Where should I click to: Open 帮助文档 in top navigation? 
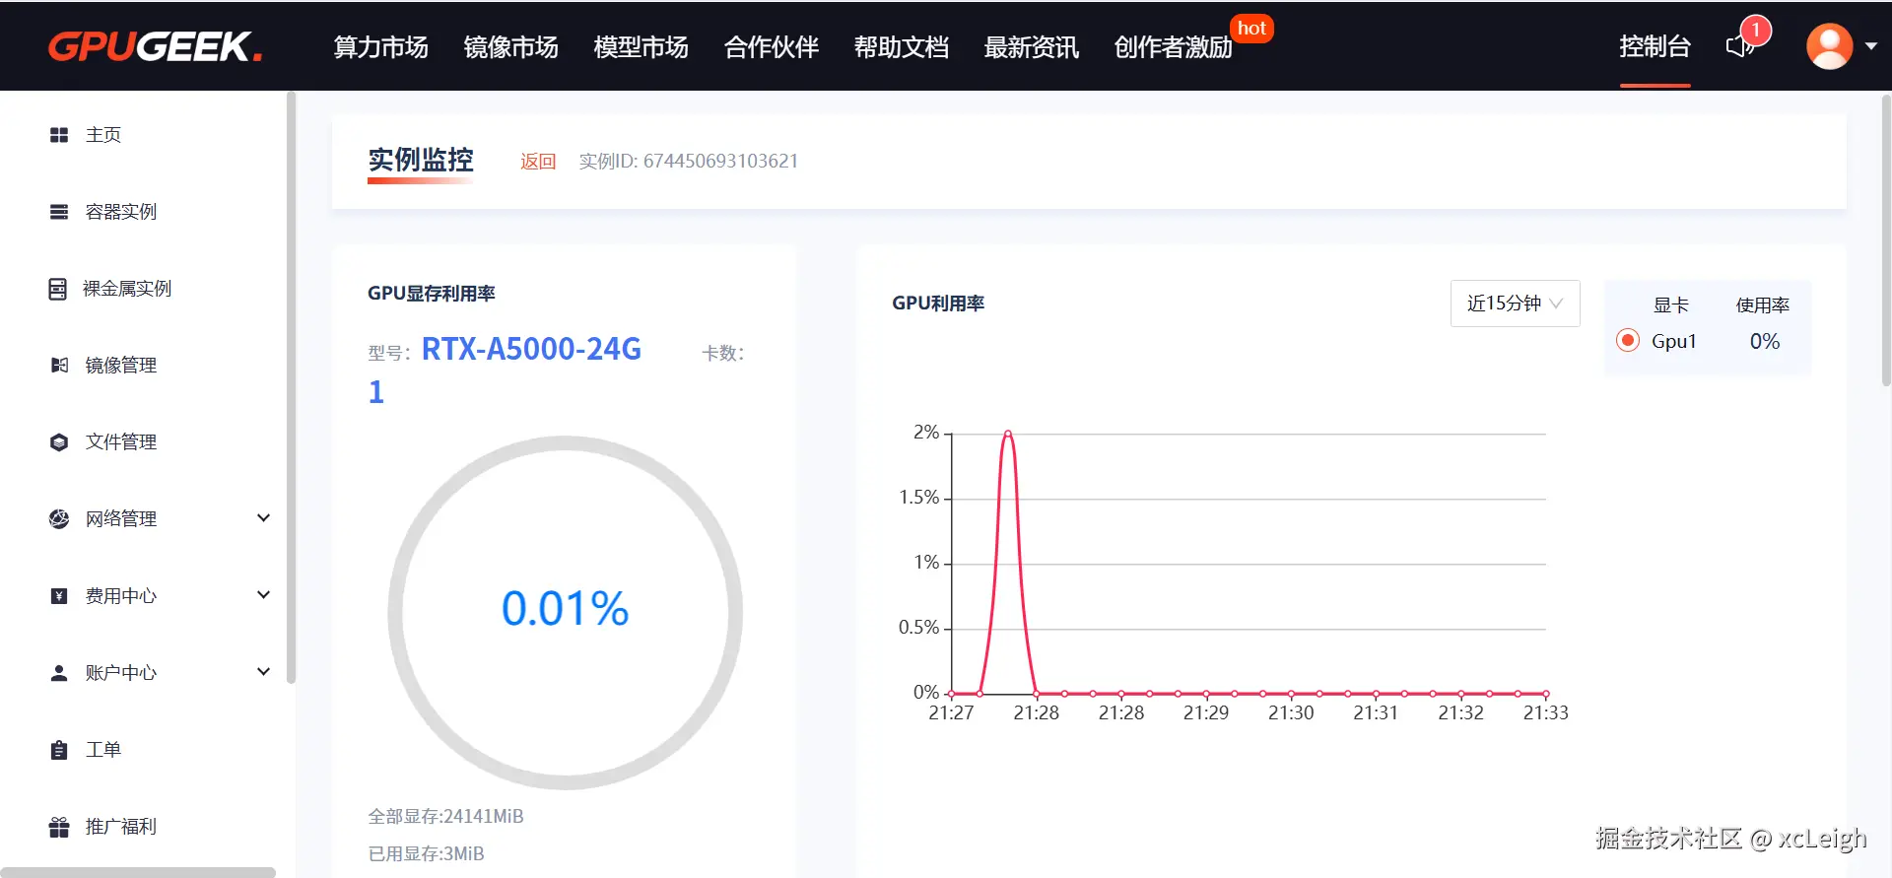901,47
